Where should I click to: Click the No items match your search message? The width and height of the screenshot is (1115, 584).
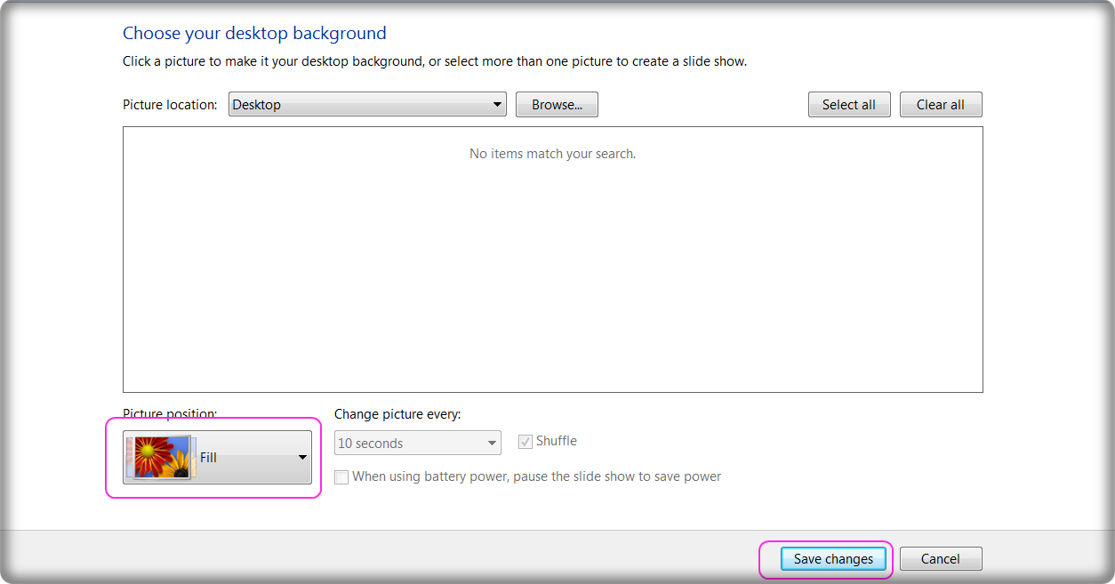(x=552, y=154)
